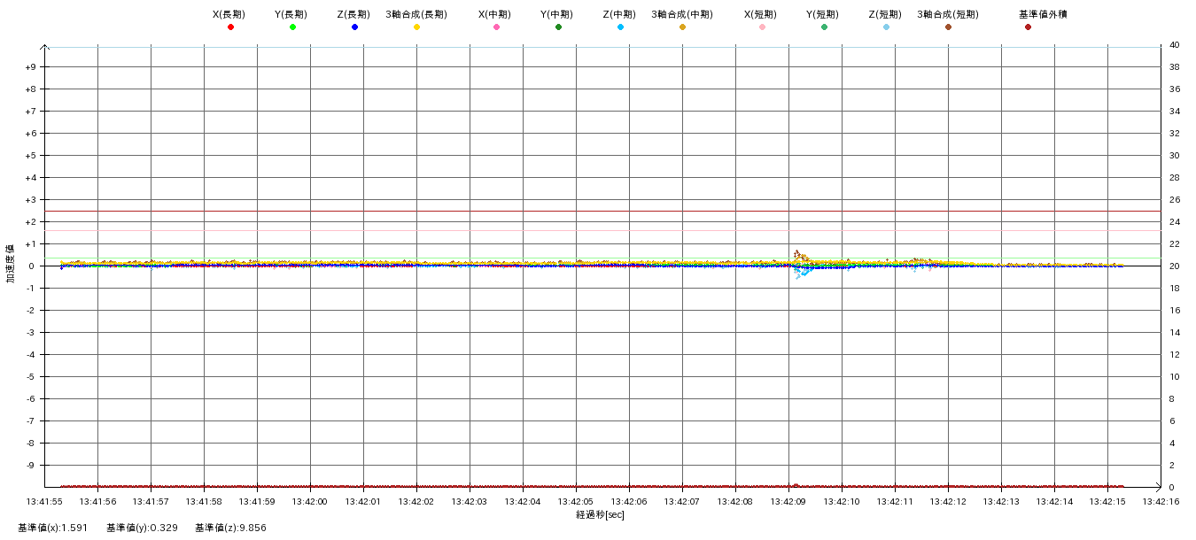Click the 13:42:10 tick label on time axis
This screenshot has width=1196, height=540.
pos(841,502)
